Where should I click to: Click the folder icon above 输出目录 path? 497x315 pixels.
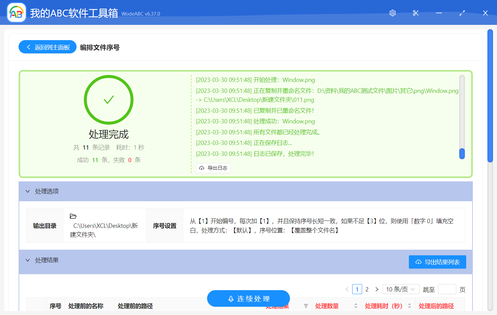tap(73, 216)
